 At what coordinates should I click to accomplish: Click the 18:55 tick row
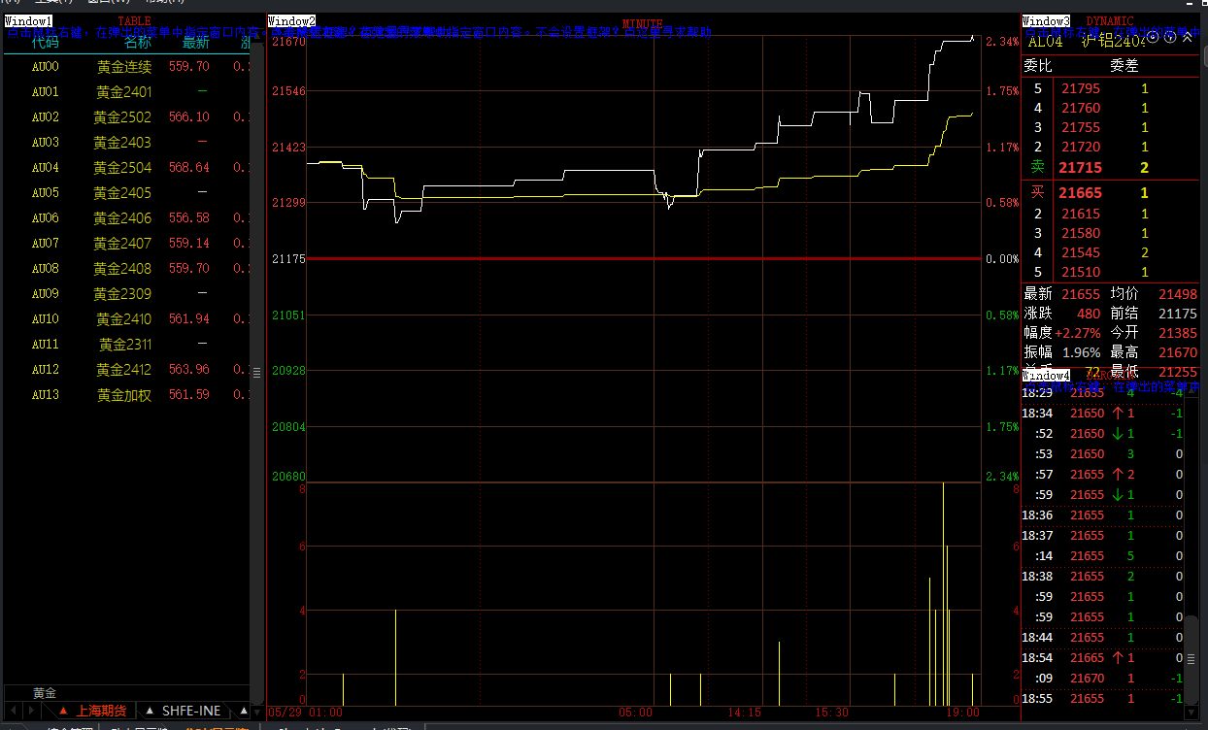point(1102,698)
